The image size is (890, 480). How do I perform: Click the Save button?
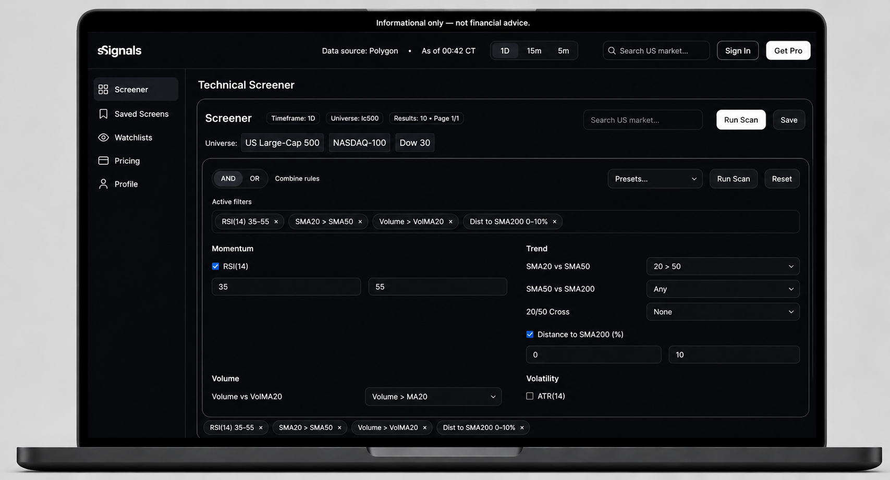[x=788, y=120]
